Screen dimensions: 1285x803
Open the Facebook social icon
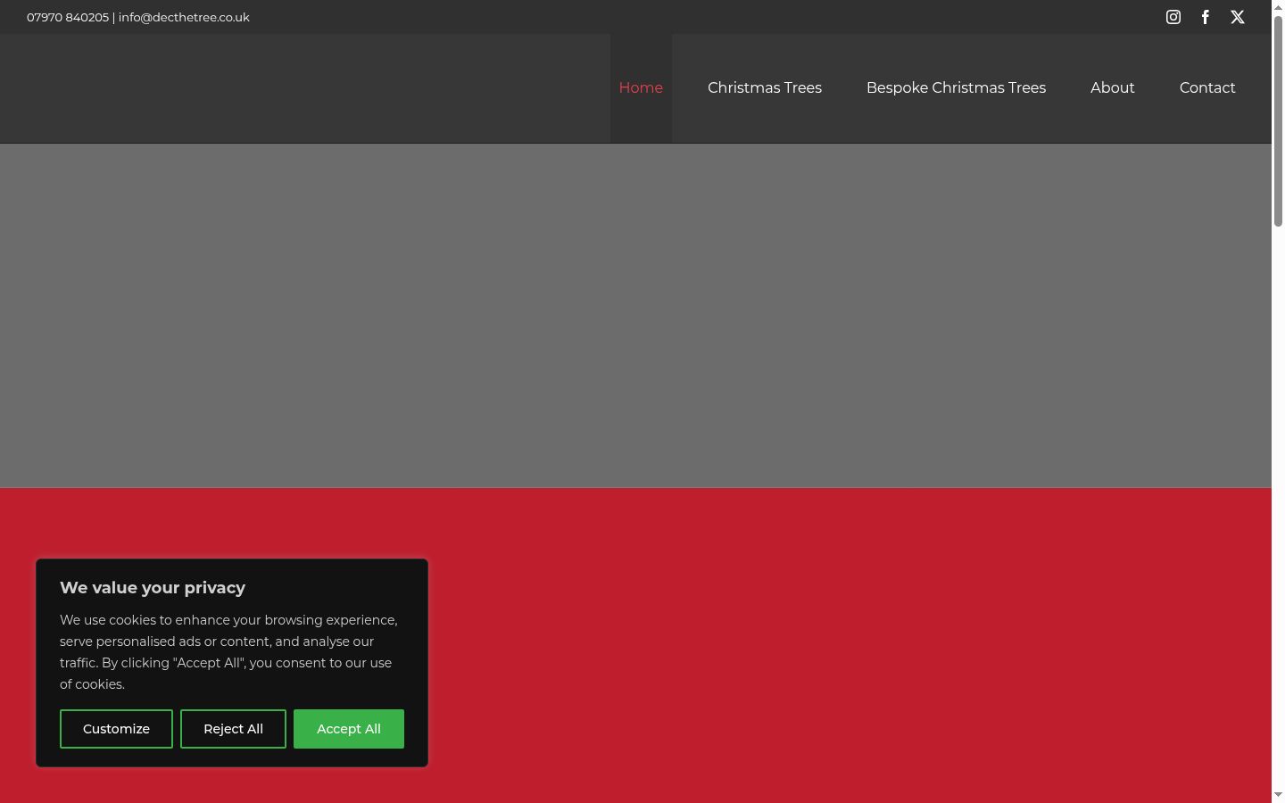tap(1206, 17)
